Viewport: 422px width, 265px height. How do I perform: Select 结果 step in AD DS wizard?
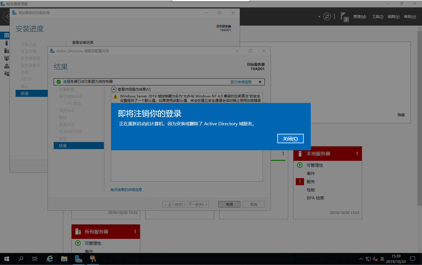79,146
